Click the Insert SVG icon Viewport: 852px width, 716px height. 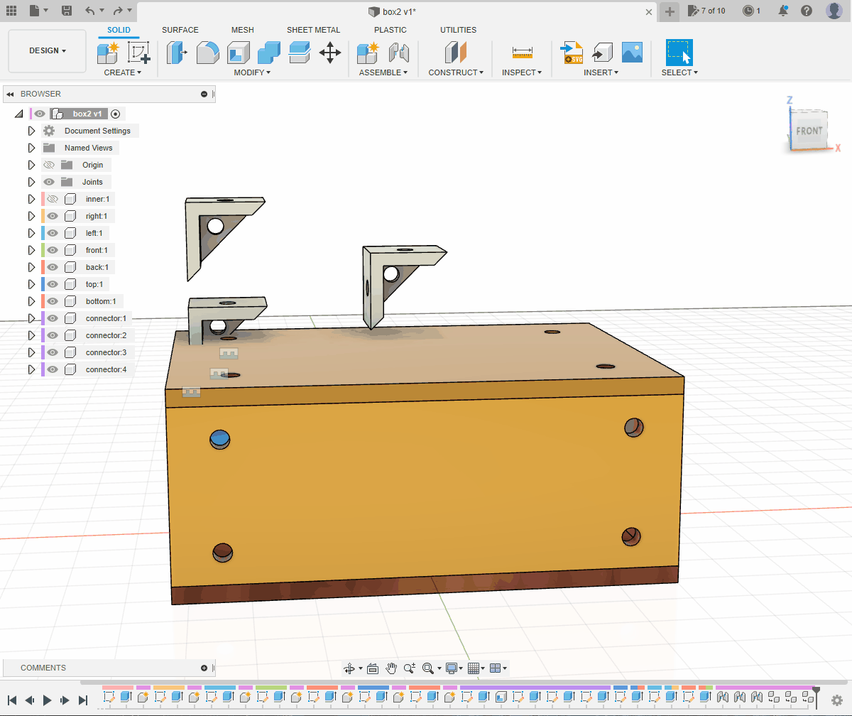572,53
